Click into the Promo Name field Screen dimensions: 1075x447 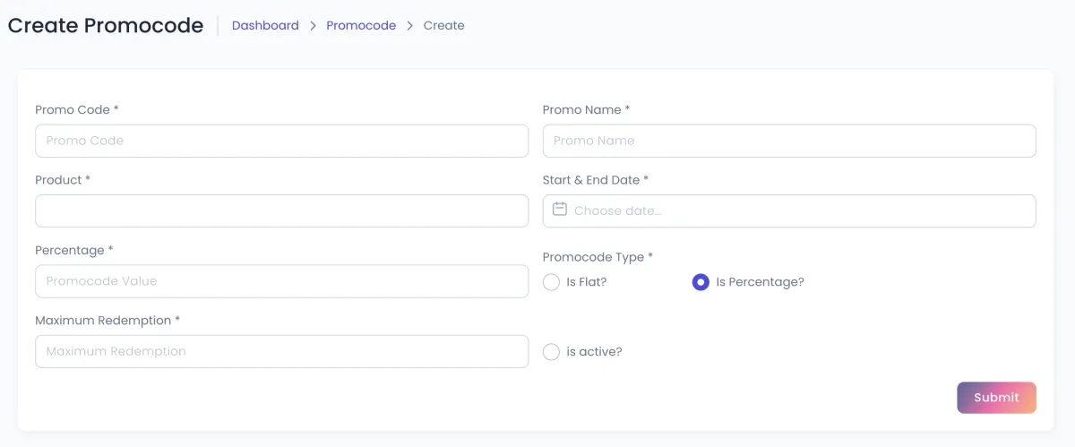tap(788, 141)
